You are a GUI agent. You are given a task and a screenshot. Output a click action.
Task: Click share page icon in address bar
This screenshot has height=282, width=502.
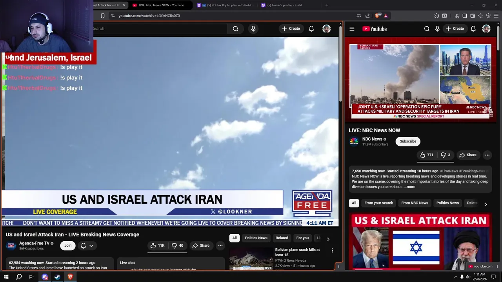click(367, 16)
